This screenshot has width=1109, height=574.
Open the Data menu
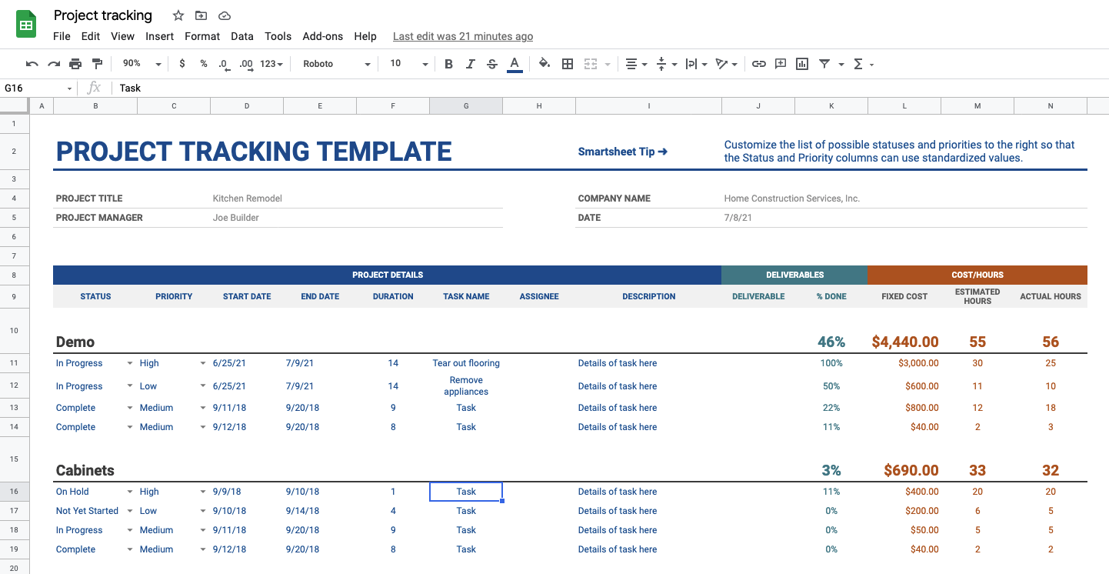point(242,36)
